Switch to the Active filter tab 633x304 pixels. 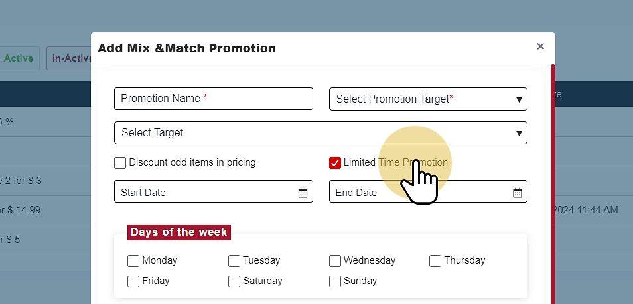click(19, 58)
